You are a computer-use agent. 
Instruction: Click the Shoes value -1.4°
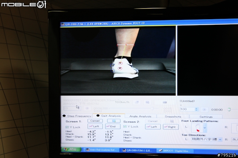tap(91, 140)
